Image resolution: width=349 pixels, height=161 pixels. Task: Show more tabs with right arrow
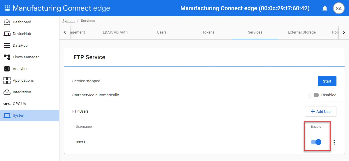tap(344, 32)
